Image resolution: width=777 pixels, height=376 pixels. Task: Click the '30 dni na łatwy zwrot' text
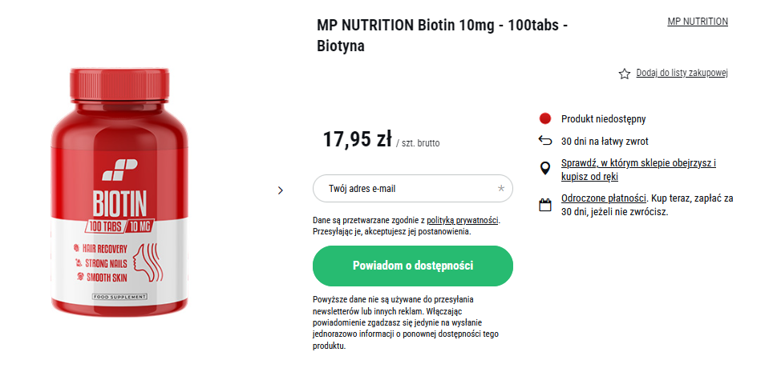coord(605,142)
